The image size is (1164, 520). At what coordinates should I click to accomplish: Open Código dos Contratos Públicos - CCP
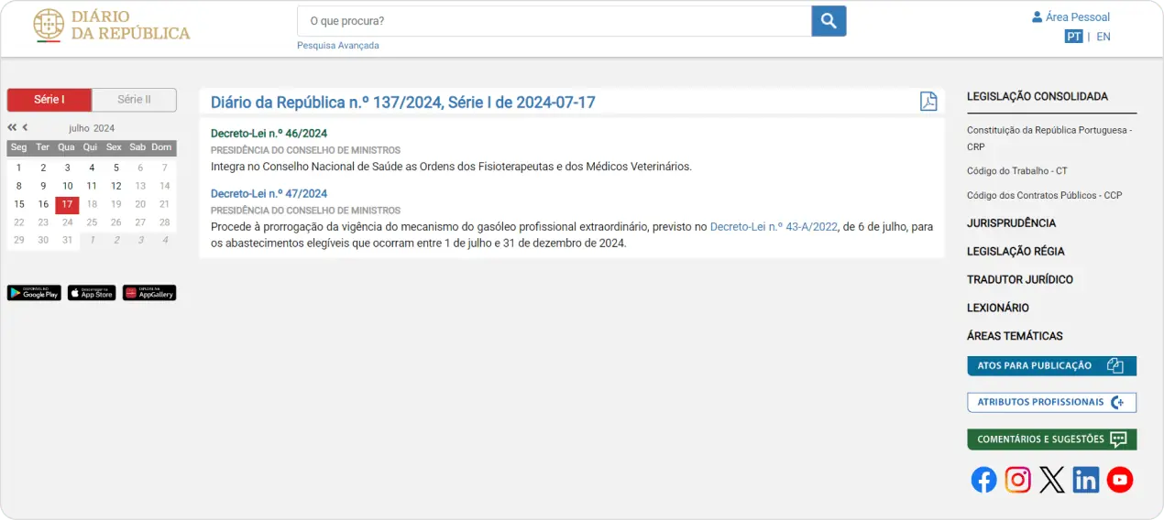1045,195
